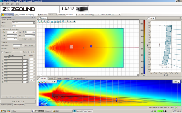The width and height of the screenshot is (182, 113).
Task: Select the receiver pin tool in Top View
Action: click(74, 22)
